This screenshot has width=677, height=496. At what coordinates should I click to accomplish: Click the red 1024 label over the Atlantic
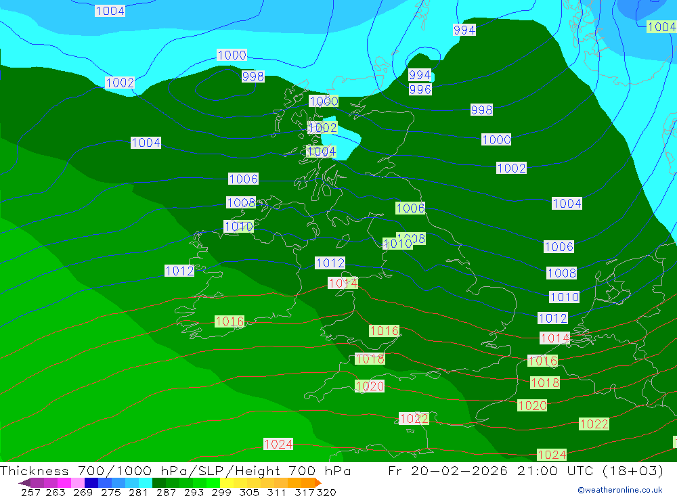pos(278,444)
